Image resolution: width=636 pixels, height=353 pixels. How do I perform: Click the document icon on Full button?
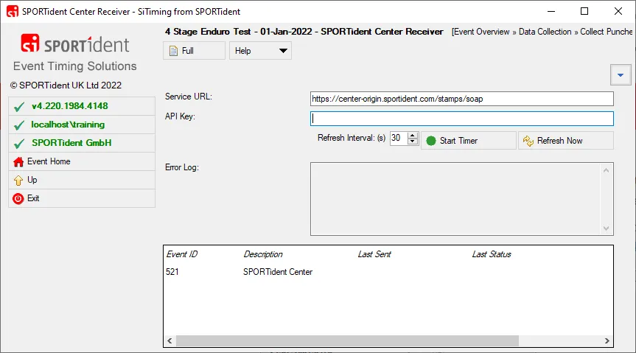174,51
